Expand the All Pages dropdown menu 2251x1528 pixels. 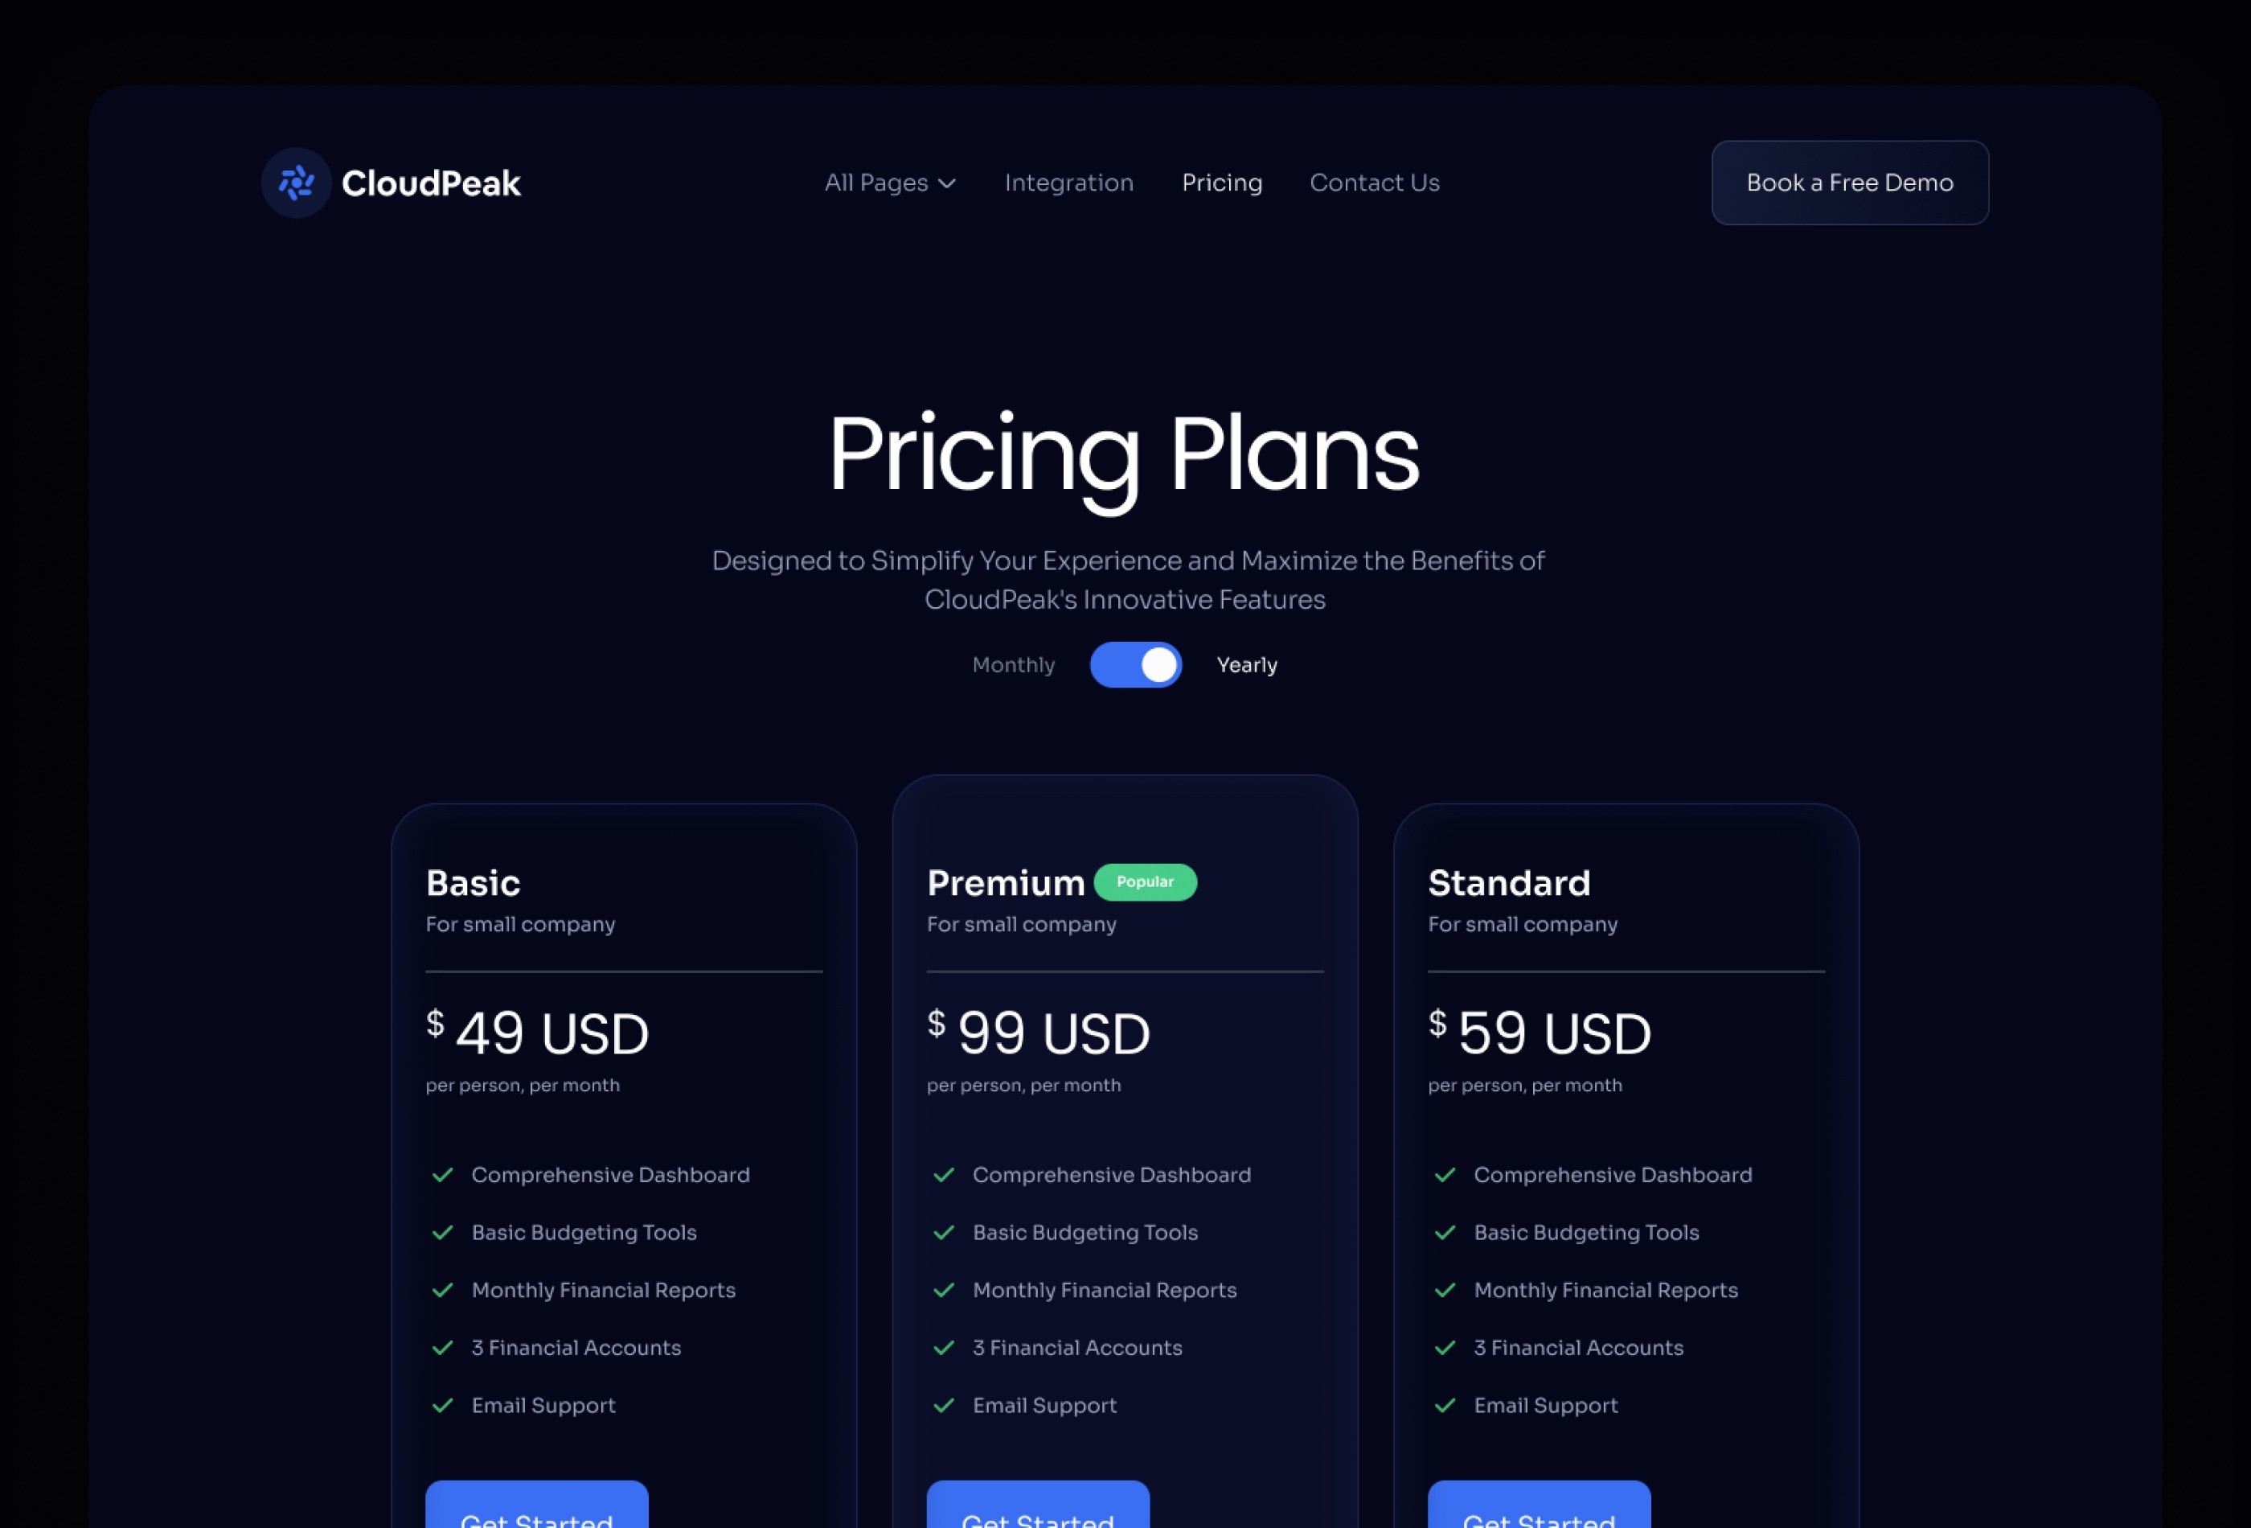(x=888, y=183)
